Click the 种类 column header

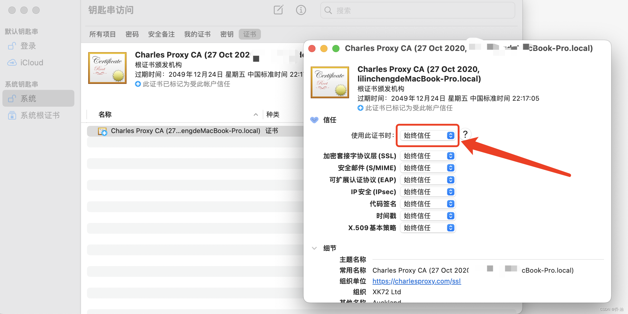[x=273, y=114]
